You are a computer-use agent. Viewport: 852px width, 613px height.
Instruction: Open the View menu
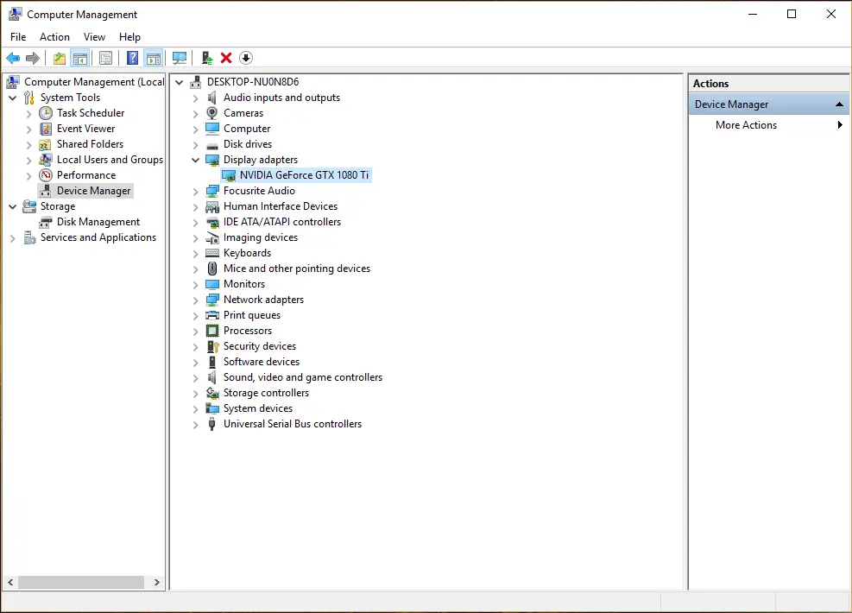point(94,37)
